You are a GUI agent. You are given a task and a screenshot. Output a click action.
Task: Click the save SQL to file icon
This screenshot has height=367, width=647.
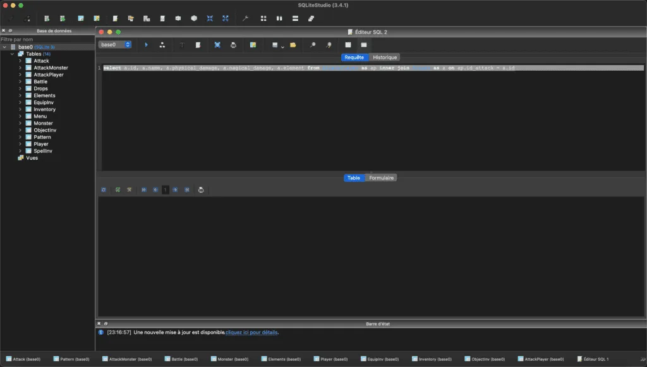coord(275,45)
